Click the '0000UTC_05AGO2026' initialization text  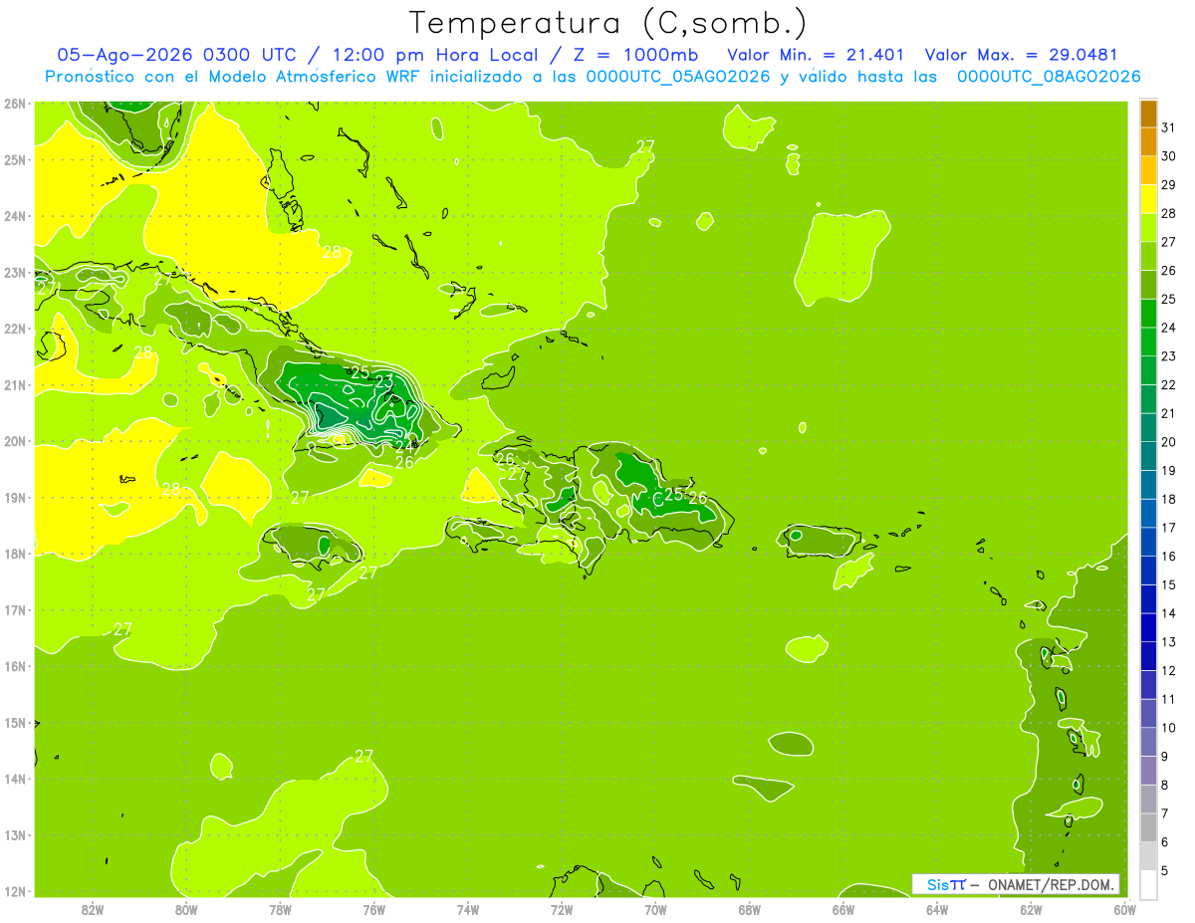click(x=678, y=77)
